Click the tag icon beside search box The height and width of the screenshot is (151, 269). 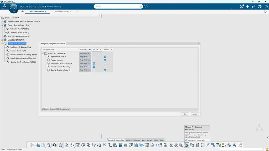[146, 6]
